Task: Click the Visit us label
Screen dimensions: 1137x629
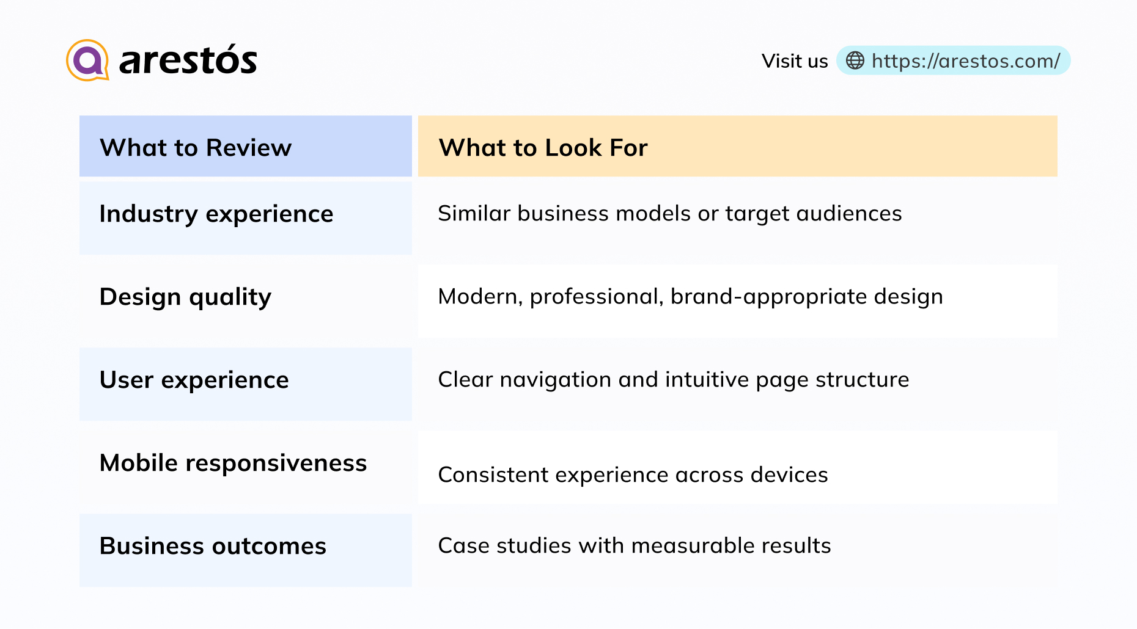Action: point(795,61)
